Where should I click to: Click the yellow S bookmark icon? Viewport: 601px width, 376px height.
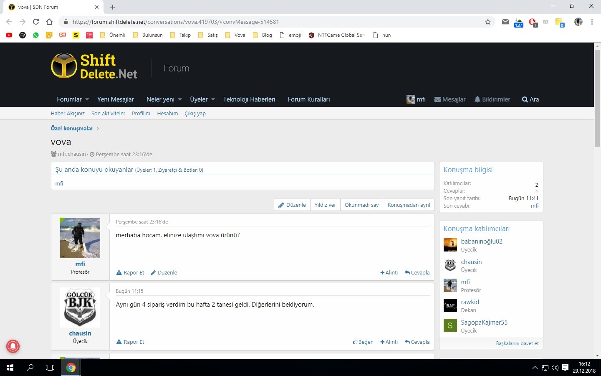point(76,35)
